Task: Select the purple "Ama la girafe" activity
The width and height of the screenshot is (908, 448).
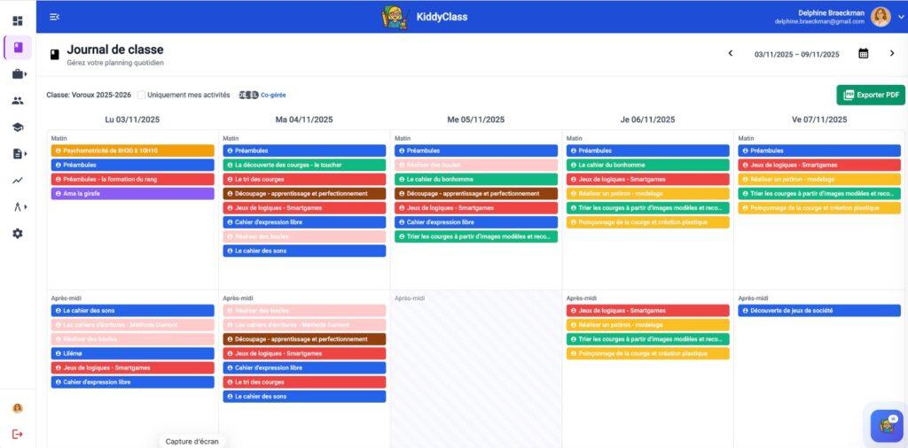Action: coord(132,194)
